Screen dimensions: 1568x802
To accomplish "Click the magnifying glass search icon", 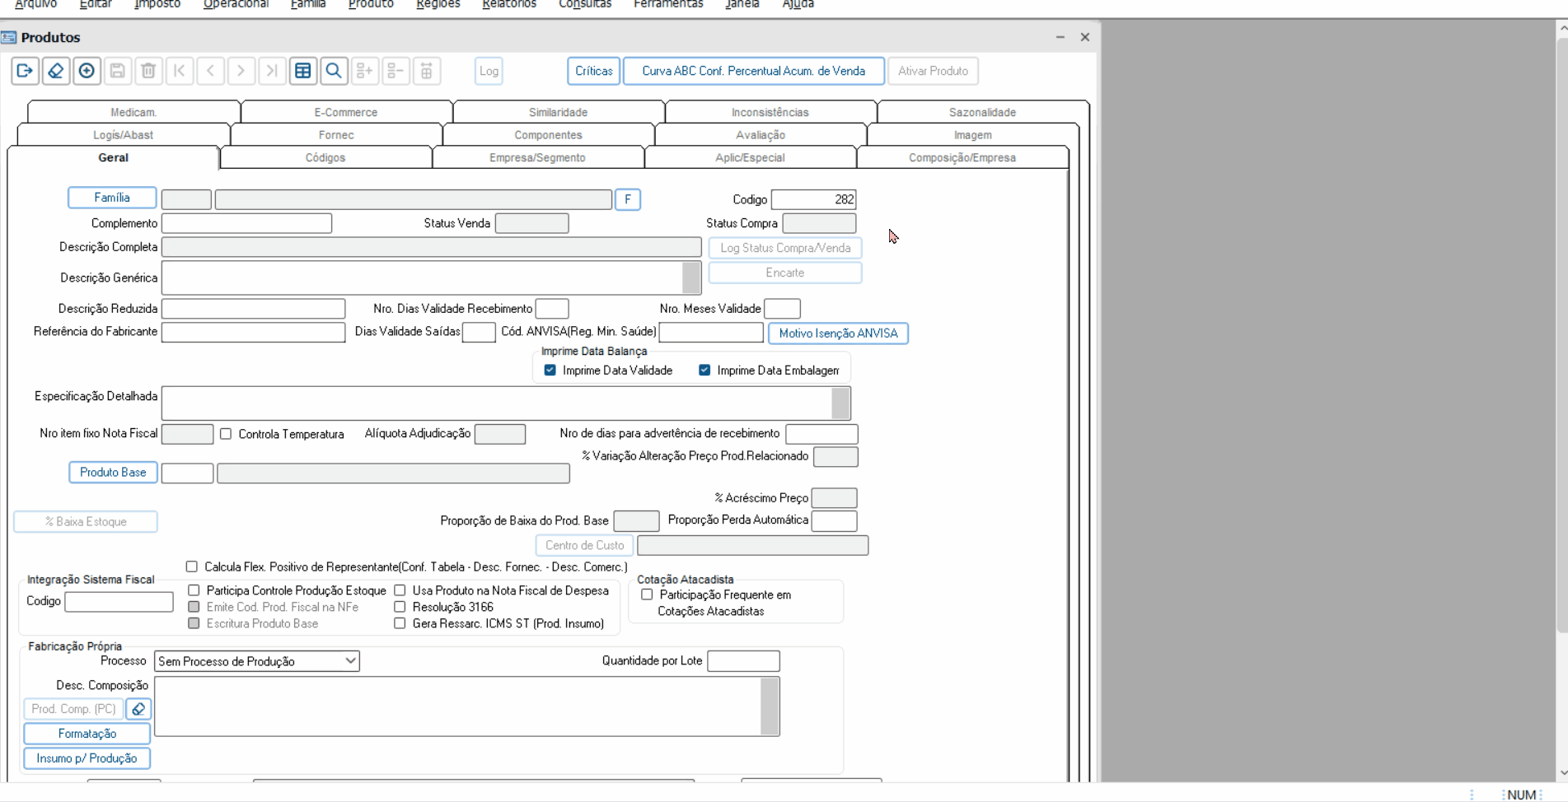I will [334, 71].
